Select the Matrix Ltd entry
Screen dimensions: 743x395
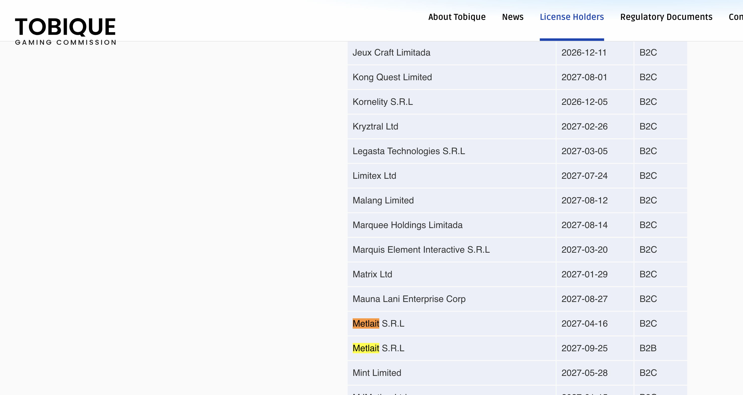(372, 274)
